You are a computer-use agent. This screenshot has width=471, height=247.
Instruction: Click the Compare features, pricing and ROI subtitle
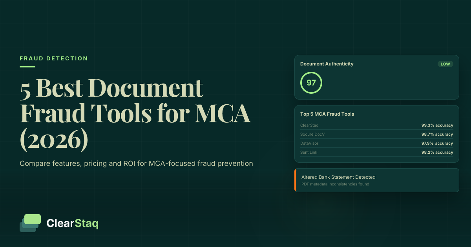[x=136, y=163]
